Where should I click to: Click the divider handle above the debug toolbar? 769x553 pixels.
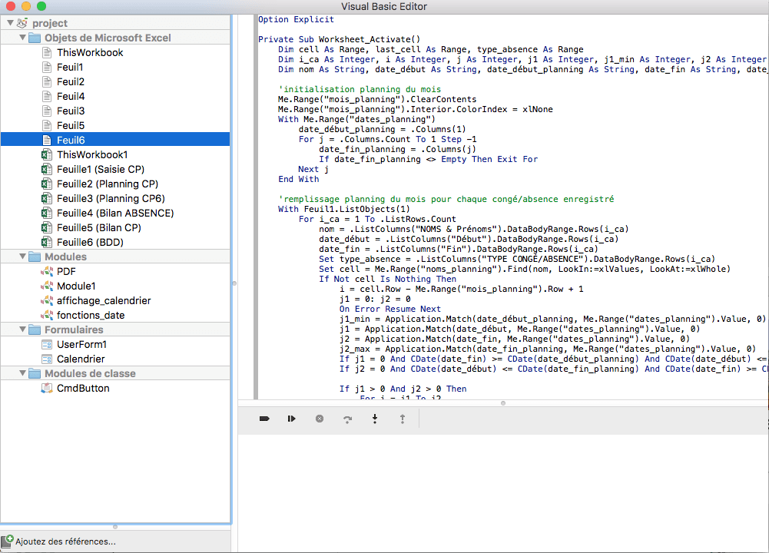(x=503, y=402)
